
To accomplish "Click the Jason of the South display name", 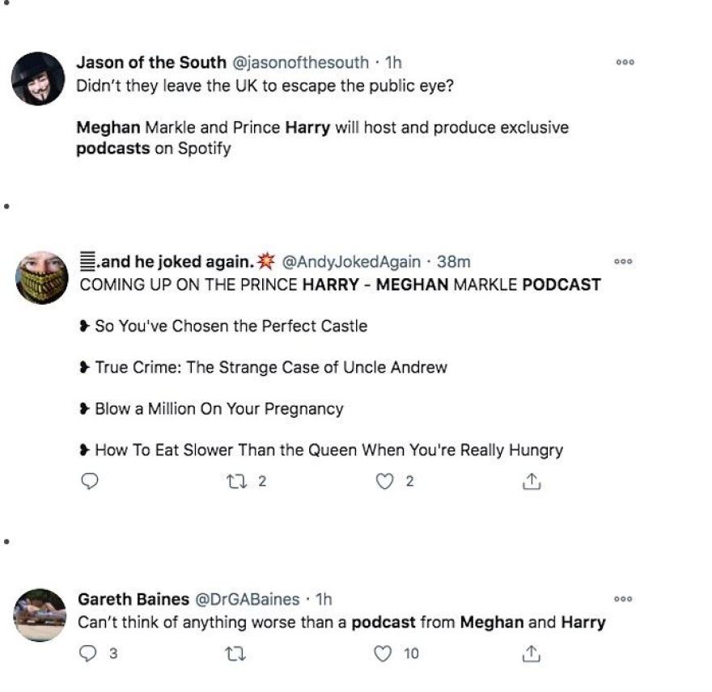I will (x=152, y=62).
